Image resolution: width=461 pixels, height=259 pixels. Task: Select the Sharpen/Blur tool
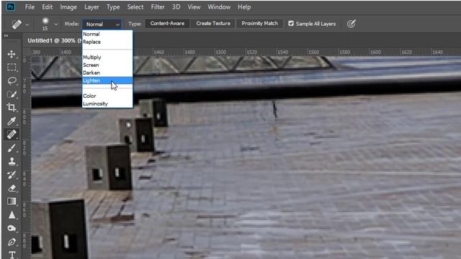(x=12, y=215)
